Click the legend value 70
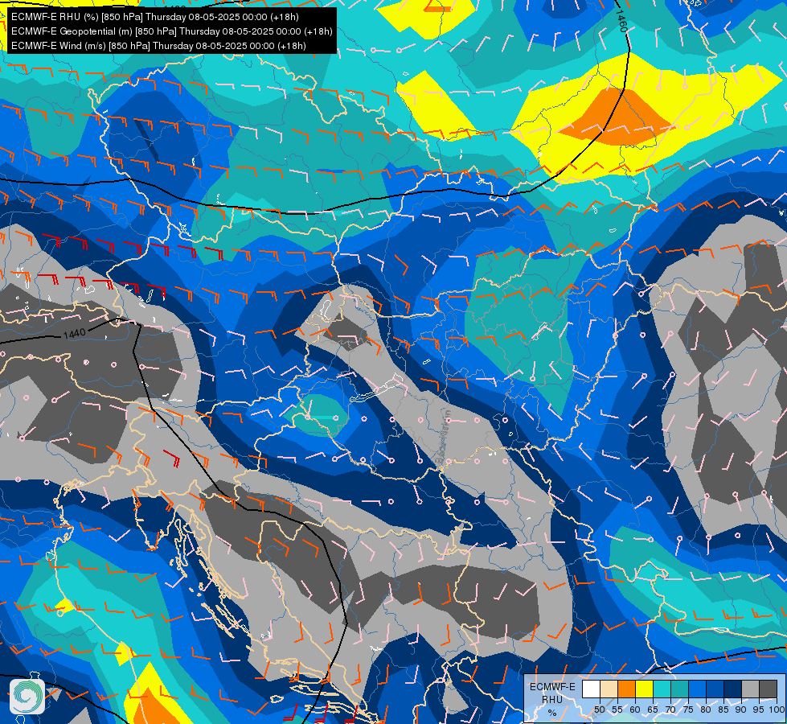This screenshot has height=724, width=787. [x=670, y=710]
